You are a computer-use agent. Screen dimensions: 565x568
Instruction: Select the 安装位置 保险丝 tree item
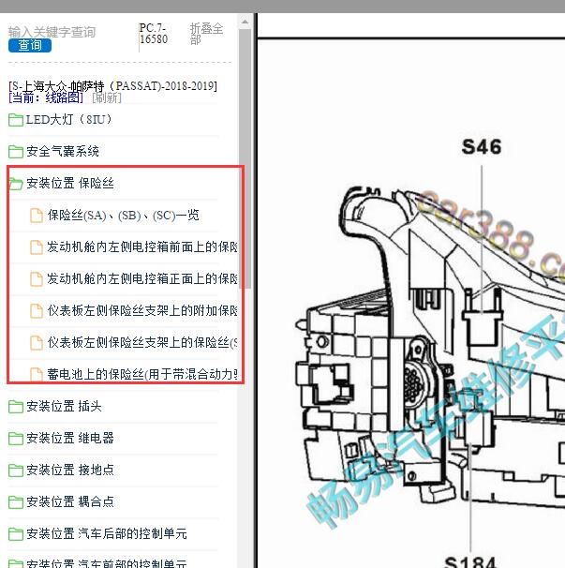point(70,184)
